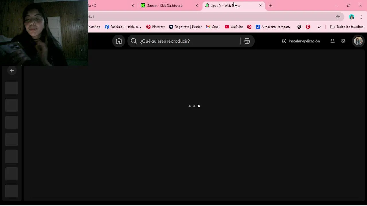Open Spotify notifications bell
The height and width of the screenshot is (206, 367).
click(333, 41)
